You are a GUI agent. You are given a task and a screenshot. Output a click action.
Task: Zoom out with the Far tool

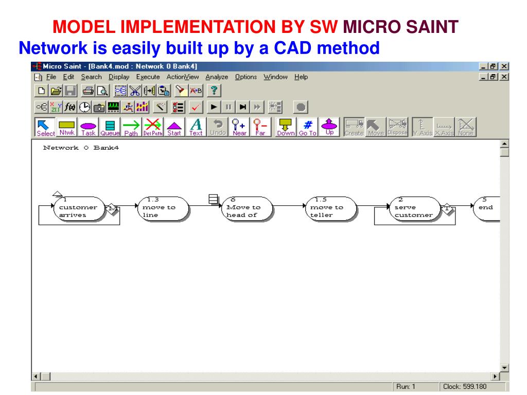pos(260,127)
